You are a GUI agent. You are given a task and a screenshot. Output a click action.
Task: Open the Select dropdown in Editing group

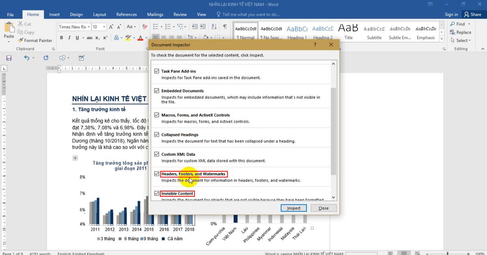click(461, 40)
